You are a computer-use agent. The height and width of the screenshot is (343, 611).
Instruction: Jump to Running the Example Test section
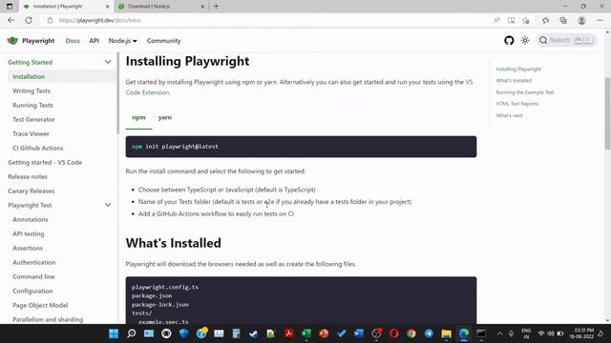(x=525, y=92)
